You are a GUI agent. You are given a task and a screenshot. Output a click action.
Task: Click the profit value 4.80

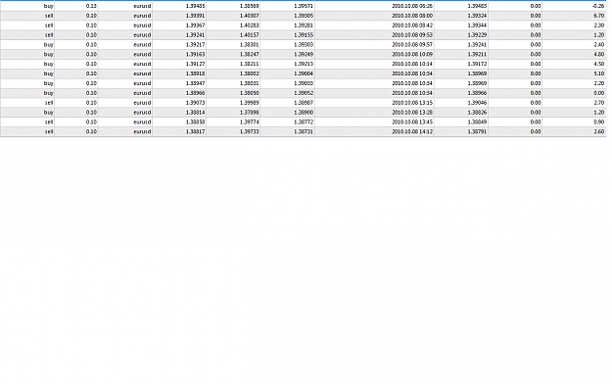coord(598,54)
